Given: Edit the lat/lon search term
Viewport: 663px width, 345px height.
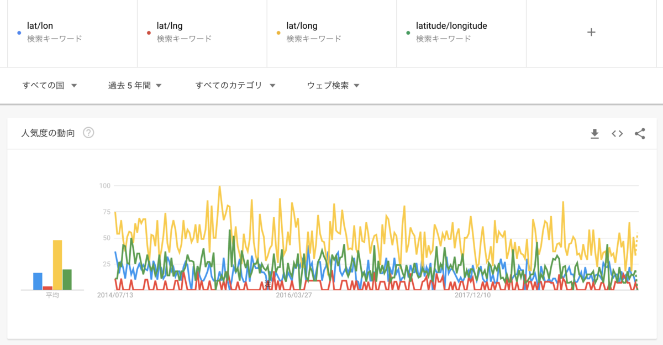Looking at the screenshot, I should coord(40,25).
